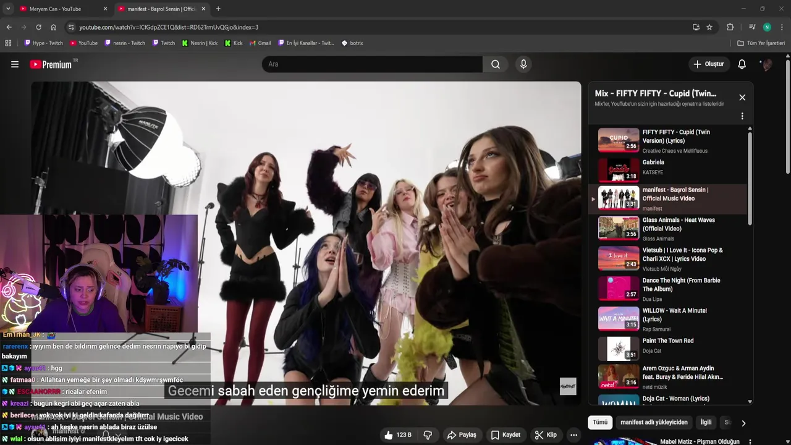
Task: Open the Mix playlist three-dot options
Action: point(742,116)
